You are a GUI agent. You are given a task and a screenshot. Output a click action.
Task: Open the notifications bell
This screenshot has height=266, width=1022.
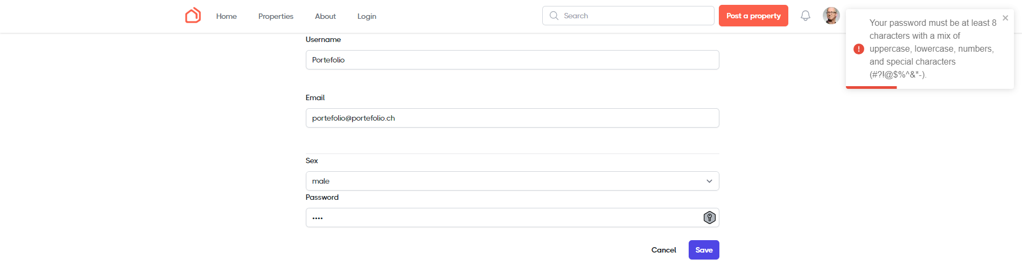point(805,16)
